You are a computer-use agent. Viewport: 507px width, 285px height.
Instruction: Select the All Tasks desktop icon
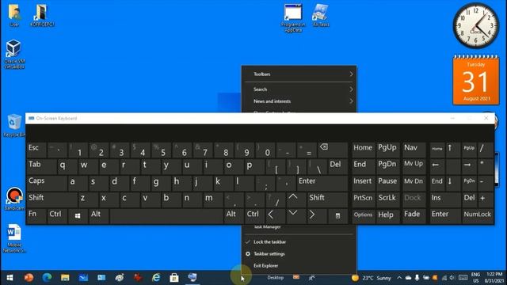pos(321,15)
